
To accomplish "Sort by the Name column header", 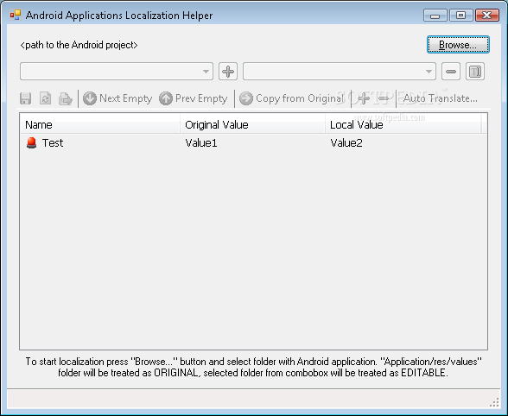I will coord(100,124).
